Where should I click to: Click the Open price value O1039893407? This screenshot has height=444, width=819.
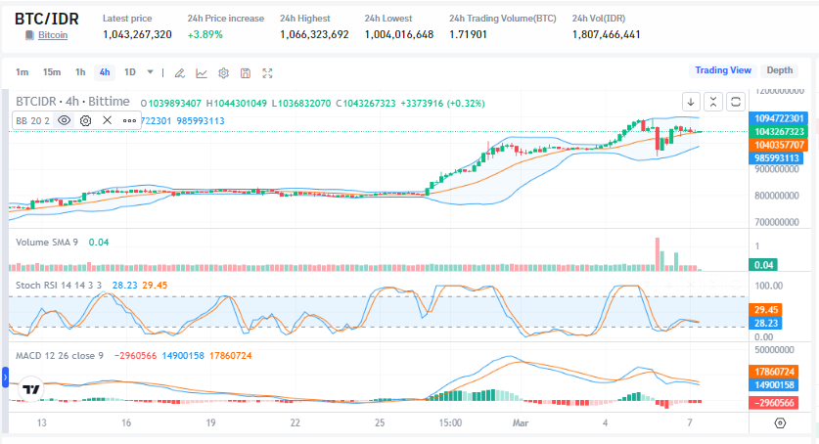coord(171,104)
